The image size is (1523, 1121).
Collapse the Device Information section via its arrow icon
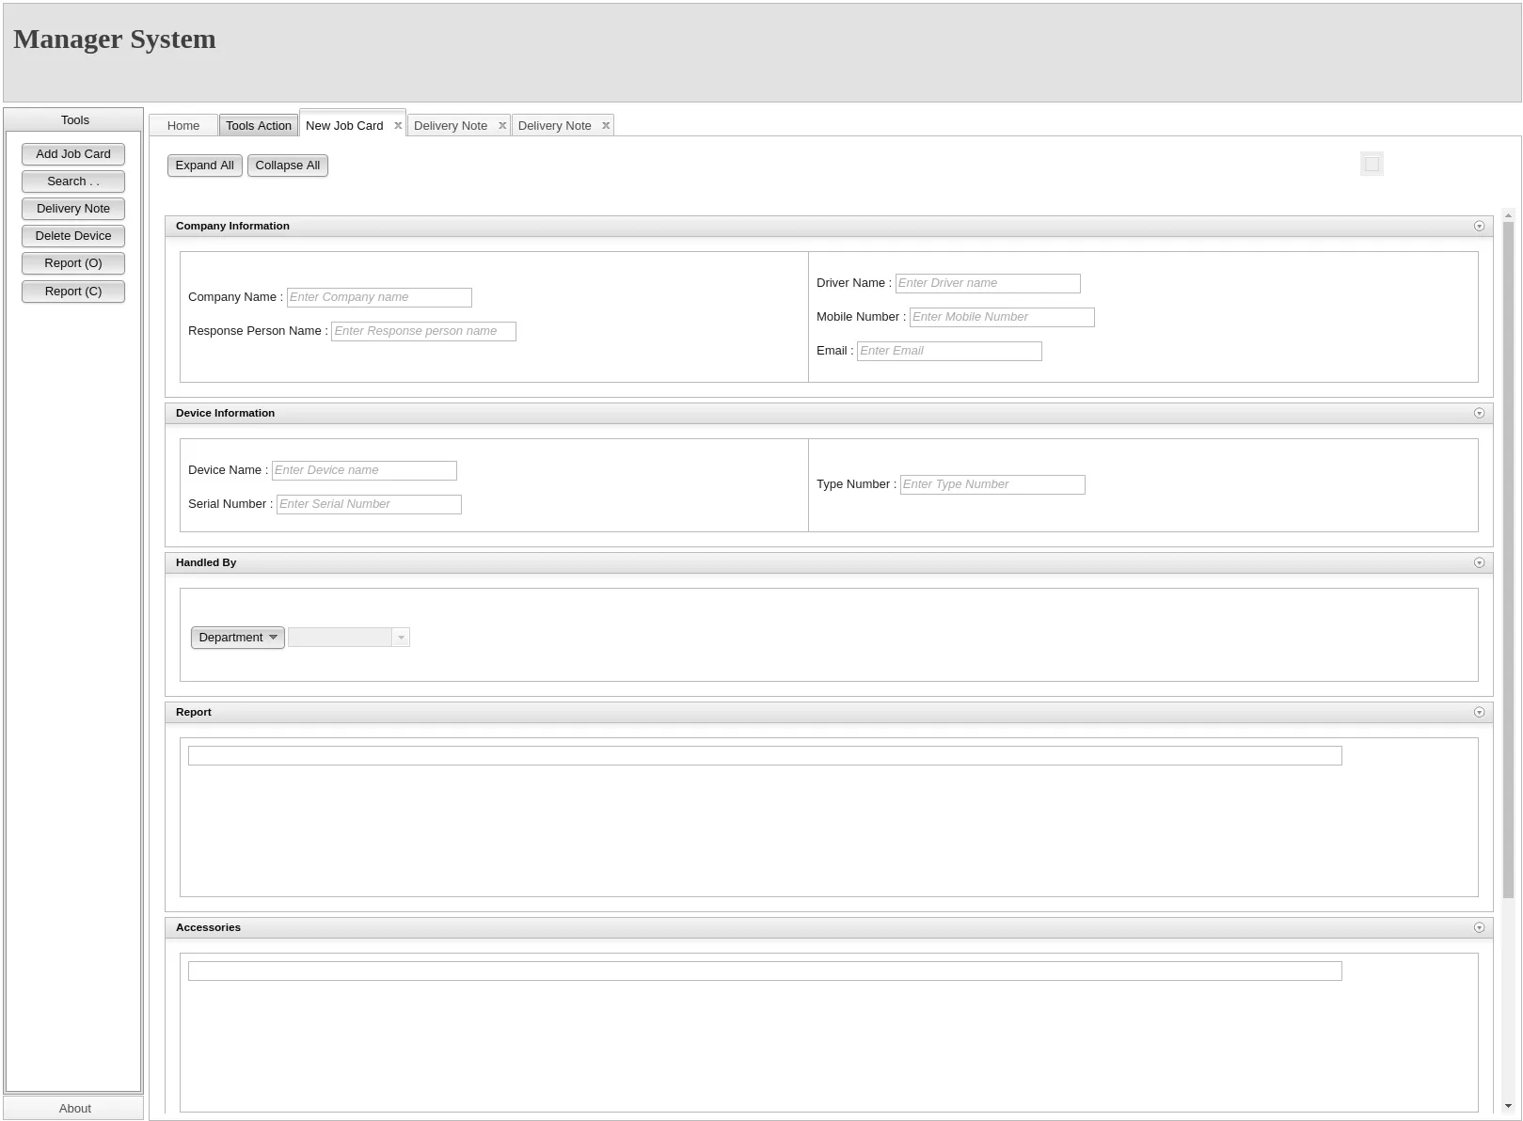pyautogui.click(x=1479, y=414)
